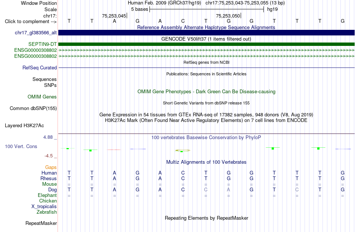355x232 pixels.
Task: Click the 'Window Position' label
Action: click(x=39, y=3)
